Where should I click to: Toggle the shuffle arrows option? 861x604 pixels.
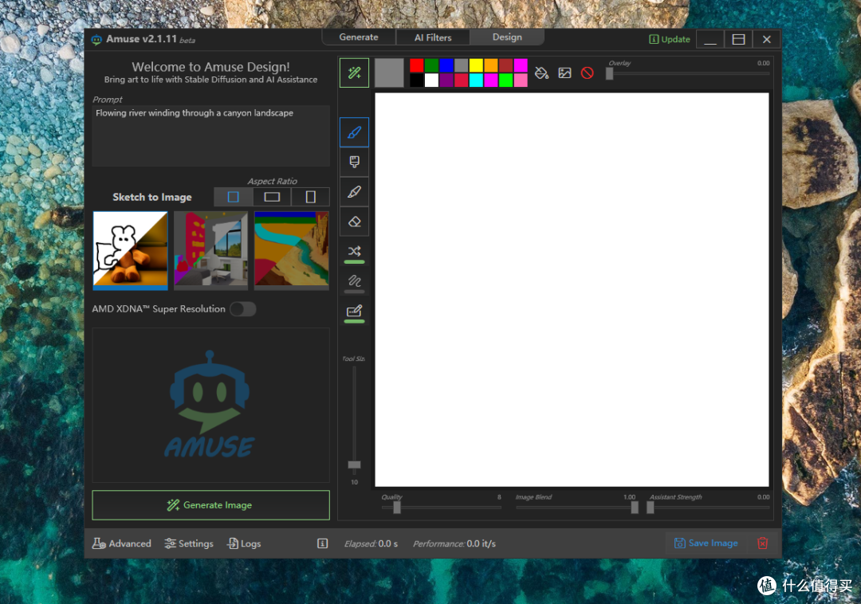355,251
